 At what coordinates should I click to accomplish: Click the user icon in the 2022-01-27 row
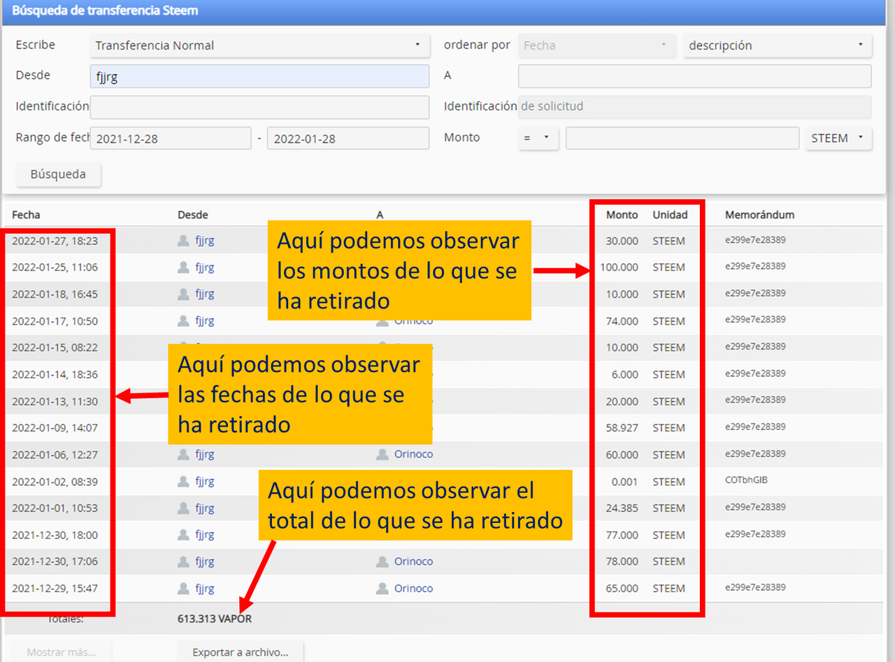pyautogui.click(x=183, y=241)
